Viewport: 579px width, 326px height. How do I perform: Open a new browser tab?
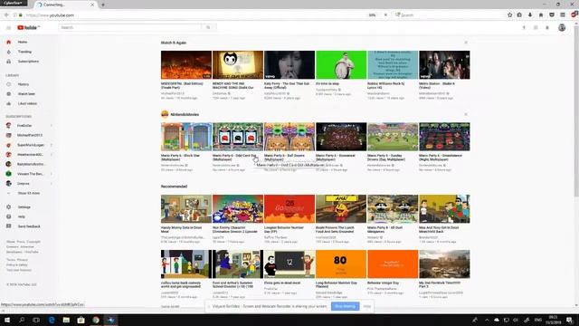(103, 5)
